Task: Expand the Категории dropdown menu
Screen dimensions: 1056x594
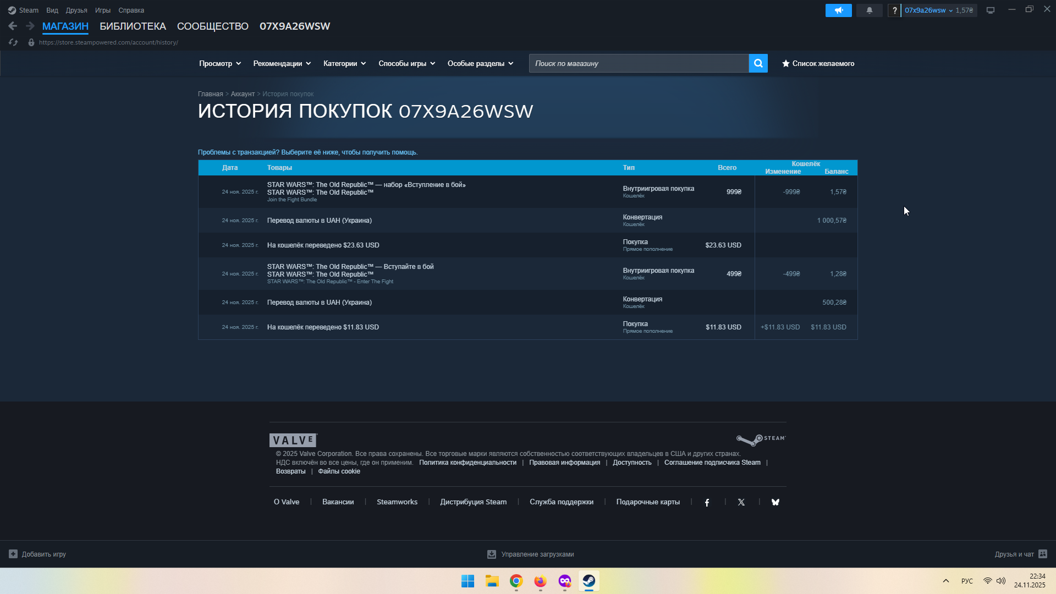Action: [344, 64]
